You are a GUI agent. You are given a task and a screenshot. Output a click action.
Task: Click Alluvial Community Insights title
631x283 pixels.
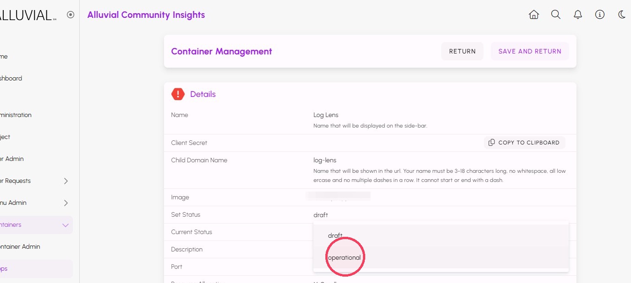coord(146,15)
